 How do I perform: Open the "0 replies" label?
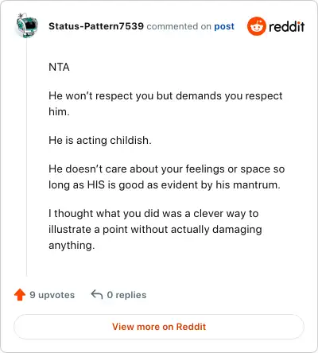coord(126,295)
